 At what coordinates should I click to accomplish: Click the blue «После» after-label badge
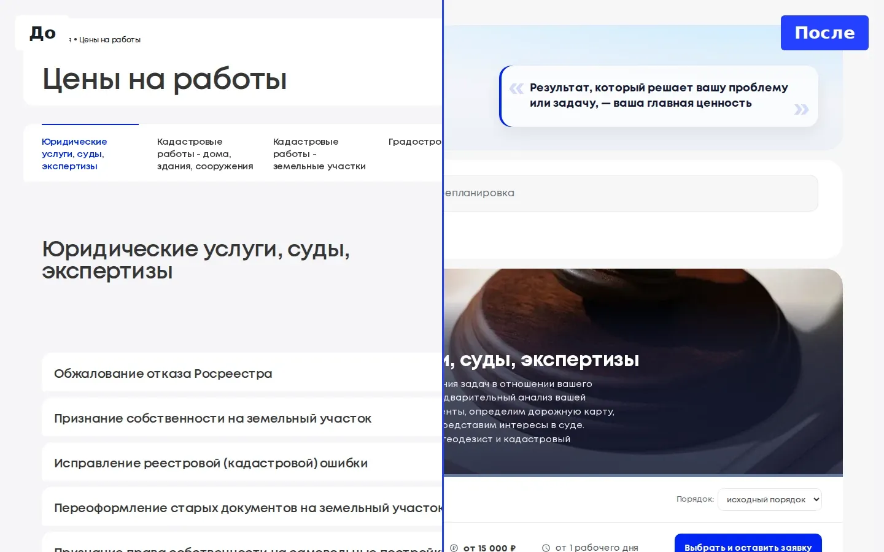click(x=824, y=33)
